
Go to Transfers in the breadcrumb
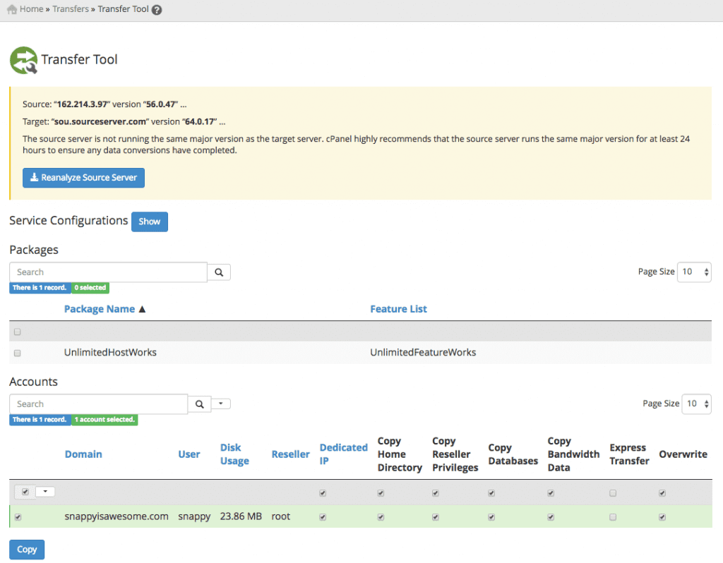click(71, 10)
